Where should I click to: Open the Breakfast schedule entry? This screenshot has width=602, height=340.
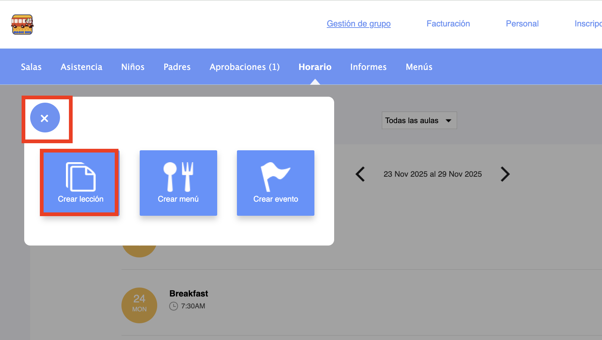tap(189, 294)
